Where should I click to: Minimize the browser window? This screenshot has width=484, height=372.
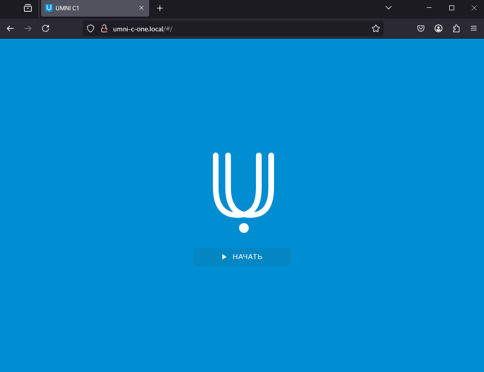tap(429, 8)
